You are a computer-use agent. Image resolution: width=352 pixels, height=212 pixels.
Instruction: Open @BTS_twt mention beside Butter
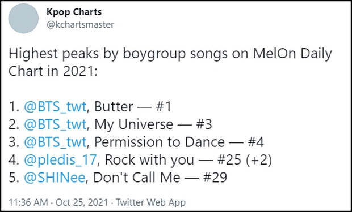click(x=55, y=107)
